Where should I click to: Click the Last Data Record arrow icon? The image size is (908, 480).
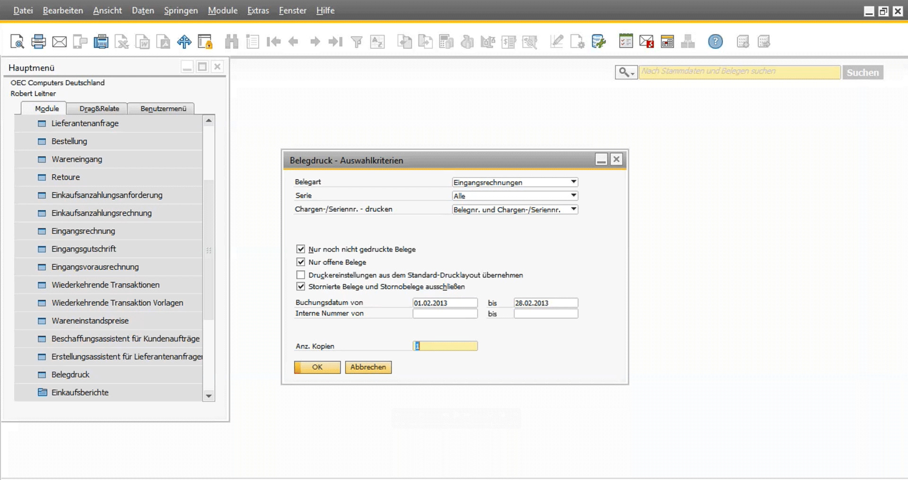pyautogui.click(x=335, y=42)
